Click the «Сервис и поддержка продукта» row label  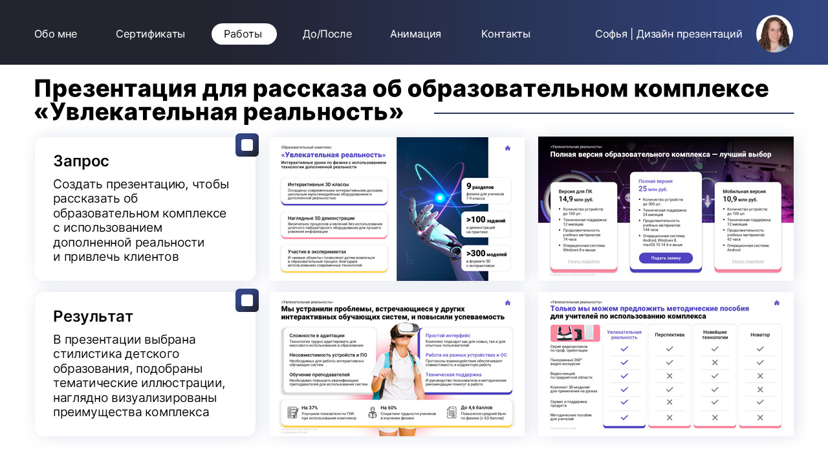click(570, 403)
